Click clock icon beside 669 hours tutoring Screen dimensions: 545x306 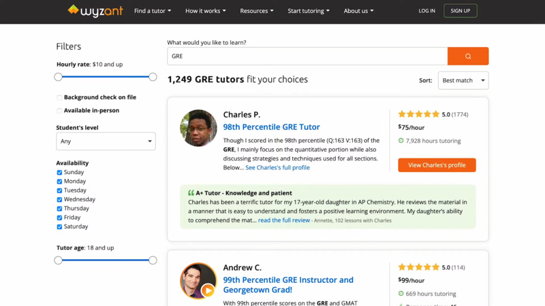point(401,294)
